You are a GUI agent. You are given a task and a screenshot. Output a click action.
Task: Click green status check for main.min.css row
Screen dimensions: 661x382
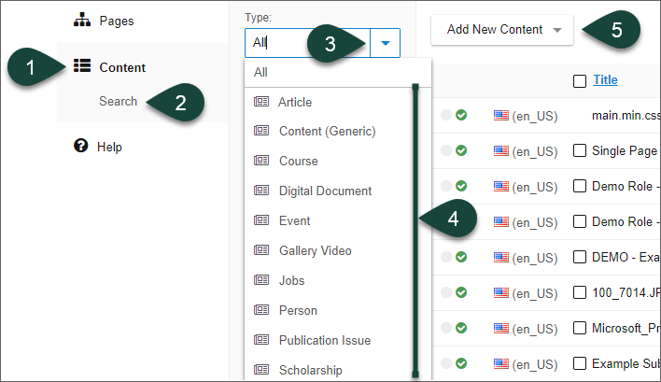(461, 116)
